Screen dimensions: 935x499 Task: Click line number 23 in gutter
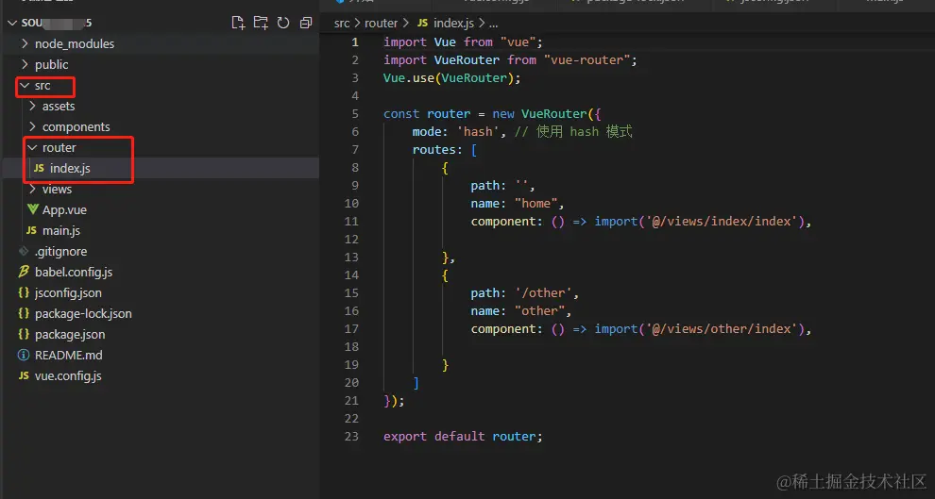point(351,437)
